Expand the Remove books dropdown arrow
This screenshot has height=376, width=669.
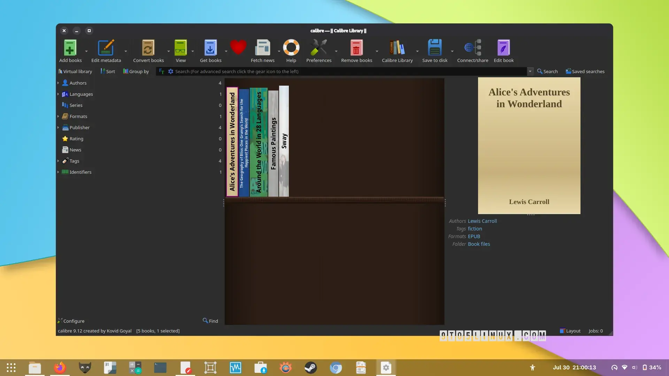377,51
